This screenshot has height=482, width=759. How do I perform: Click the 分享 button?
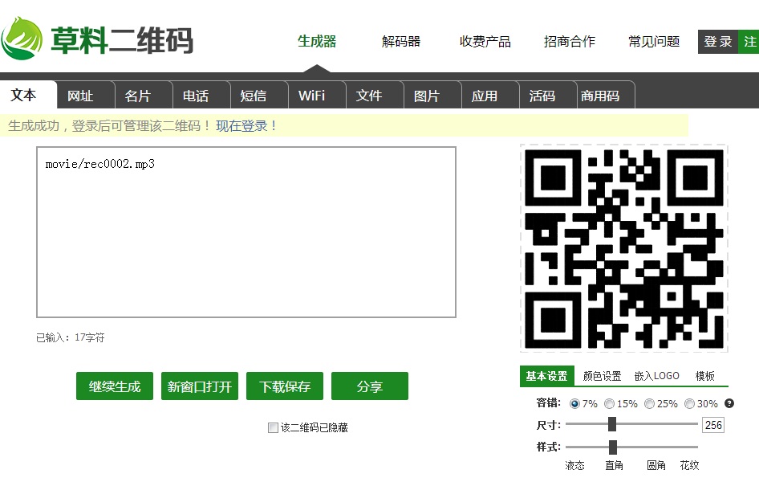(370, 386)
